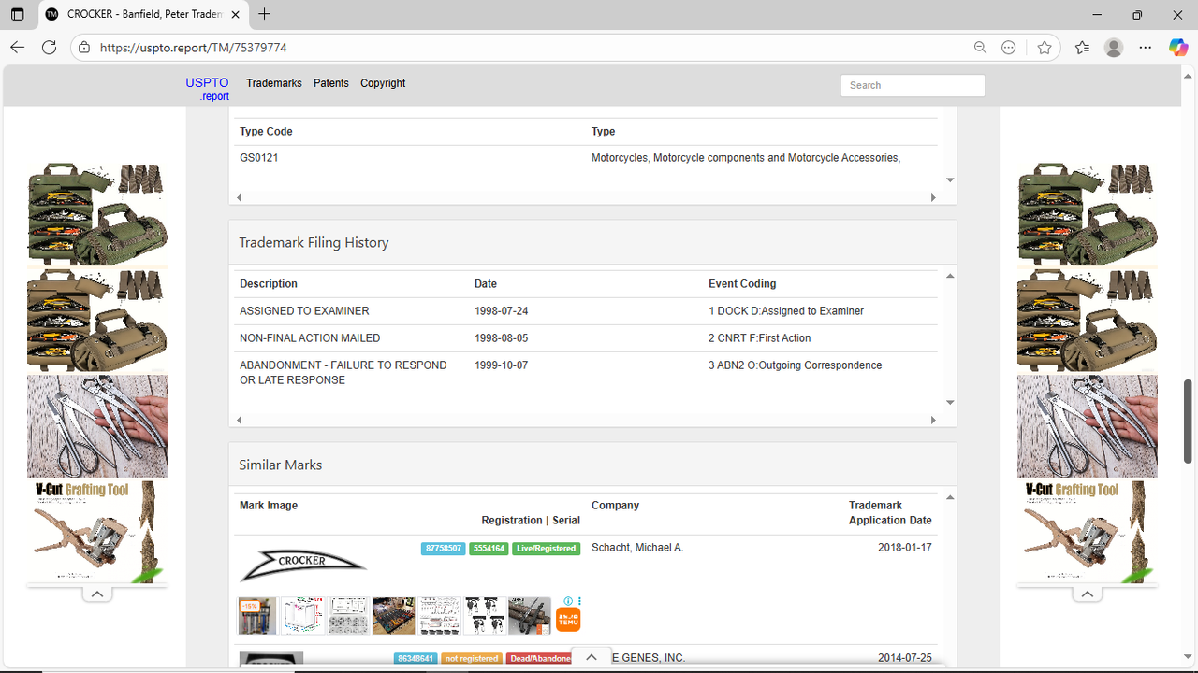This screenshot has height=673, width=1198.
Task: Click goods table horizontal scroll left arrow
Action: tap(239, 198)
